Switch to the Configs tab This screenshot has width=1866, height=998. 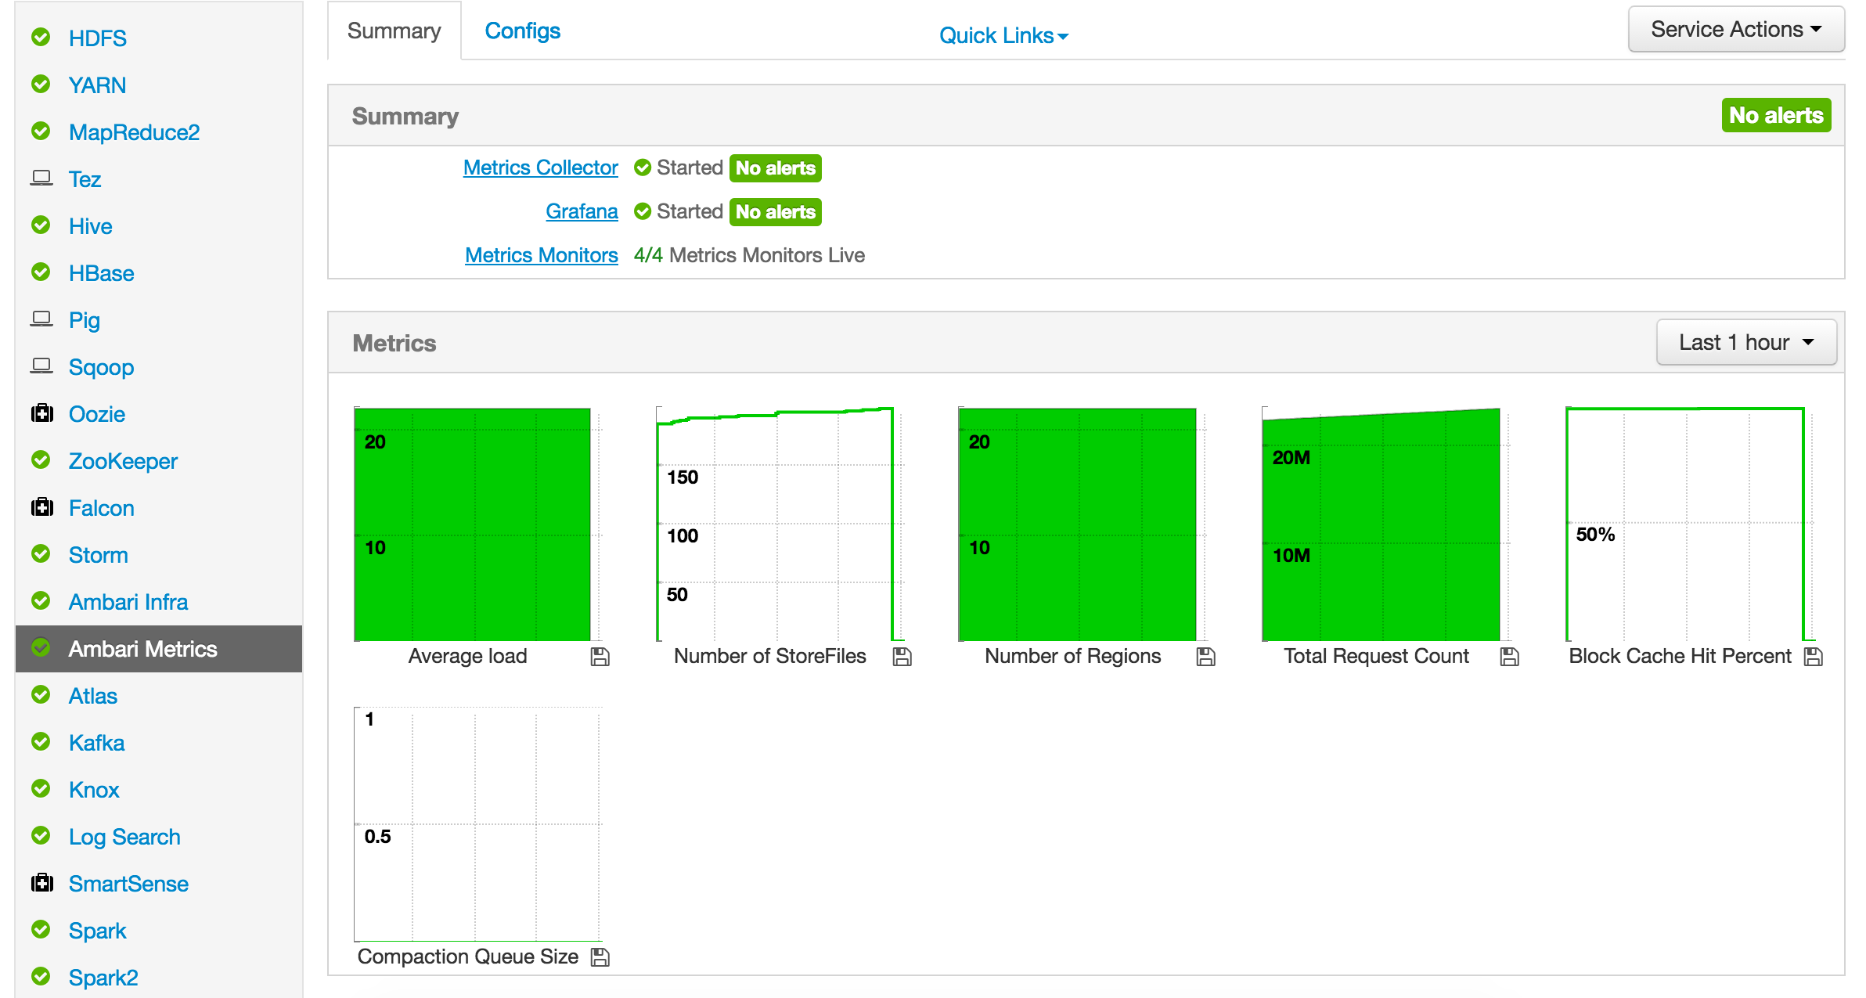pos(522,31)
